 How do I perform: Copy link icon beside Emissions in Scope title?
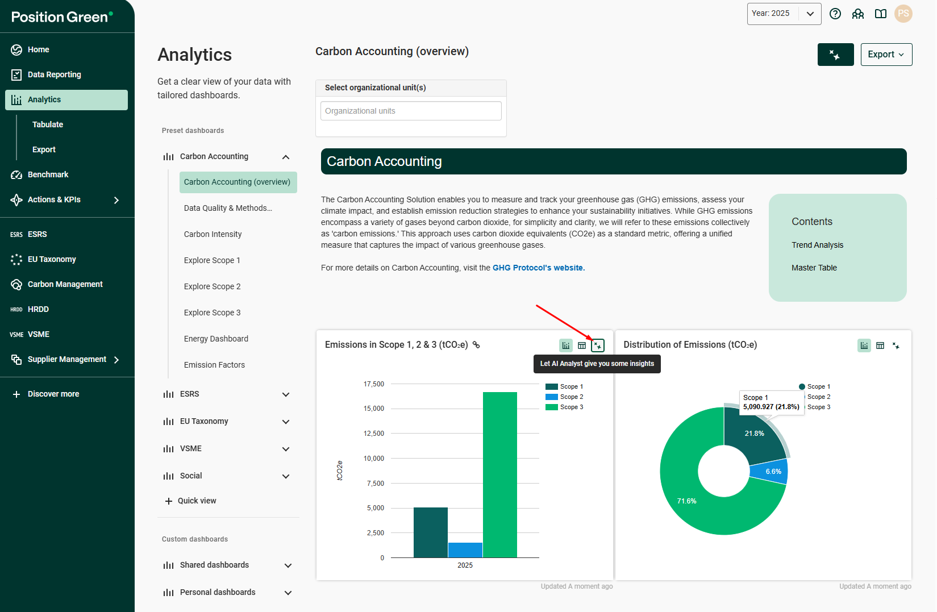click(x=476, y=344)
